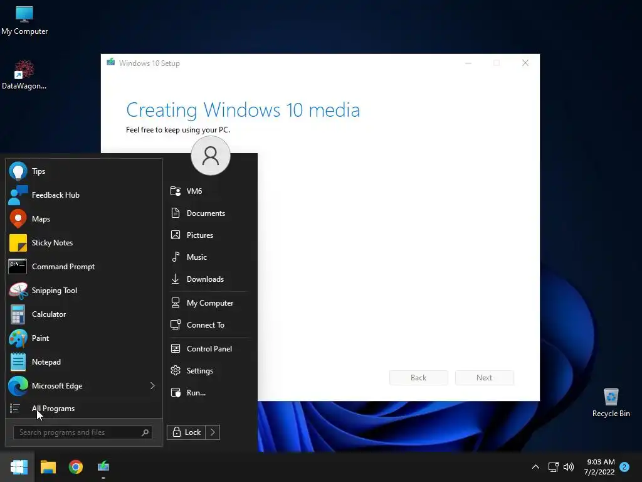The image size is (642, 482).
Task: Select the DataWagon desktop shortcut
Action: [24, 75]
